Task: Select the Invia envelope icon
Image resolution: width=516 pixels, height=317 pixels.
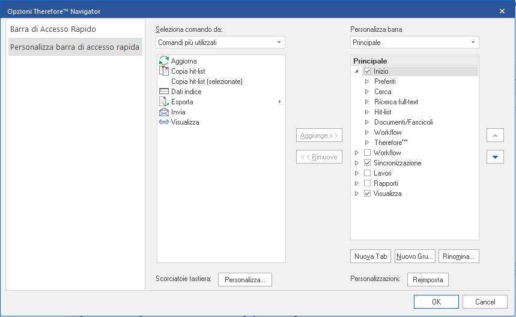Action: (x=164, y=112)
